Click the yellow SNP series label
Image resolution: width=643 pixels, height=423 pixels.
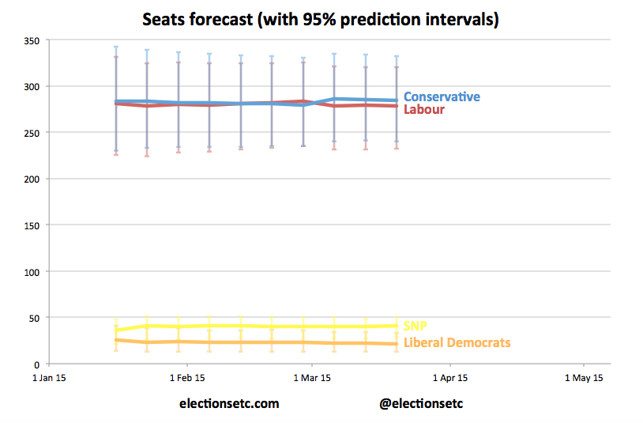click(416, 326)
